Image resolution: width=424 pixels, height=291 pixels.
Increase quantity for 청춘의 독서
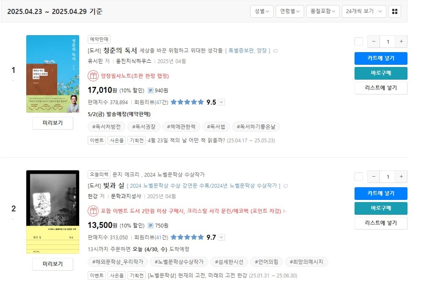(401, 42)
